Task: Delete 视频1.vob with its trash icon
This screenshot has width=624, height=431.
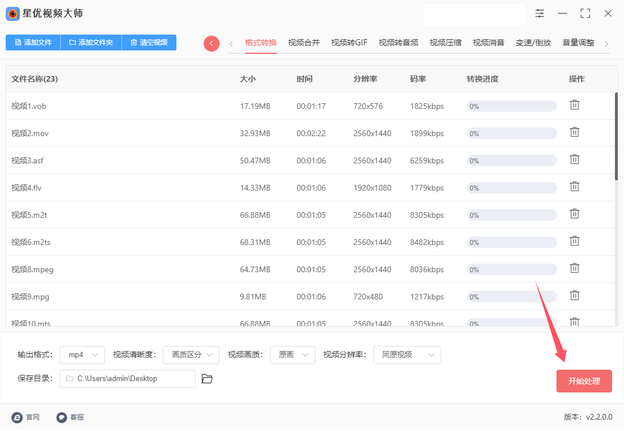Action: [x=574, y=105]
